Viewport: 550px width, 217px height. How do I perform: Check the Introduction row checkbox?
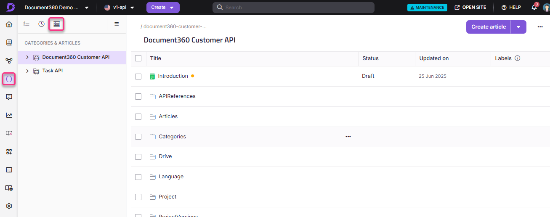(x=138, y=77)
